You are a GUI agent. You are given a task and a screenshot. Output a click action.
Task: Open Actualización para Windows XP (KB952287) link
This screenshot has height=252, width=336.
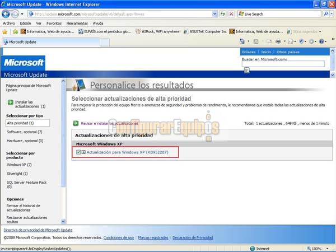(127, 152)
